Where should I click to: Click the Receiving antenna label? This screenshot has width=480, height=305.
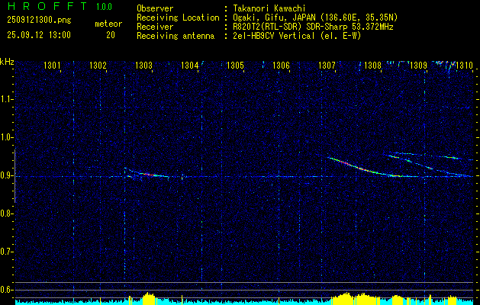(x=176, y=36)
